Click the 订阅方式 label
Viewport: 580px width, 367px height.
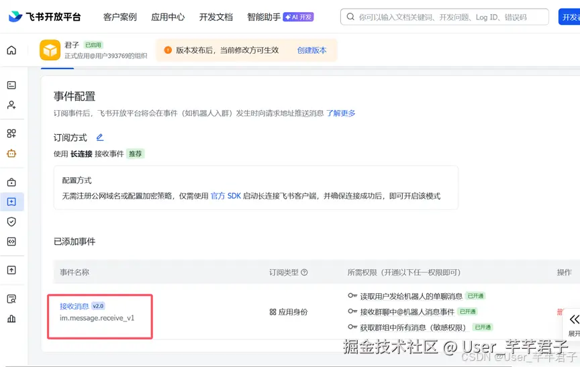[70, 138]
